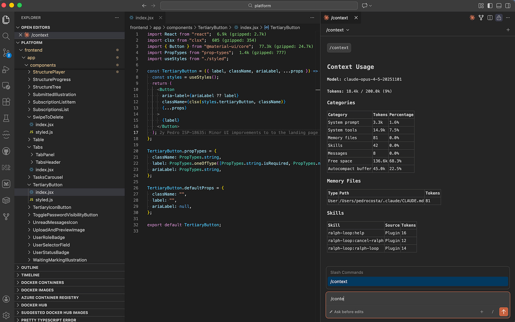Image resolution: width=515 pixels, height=322 pixels.
Task: Open the Run and Debug view
Action: 6,69
